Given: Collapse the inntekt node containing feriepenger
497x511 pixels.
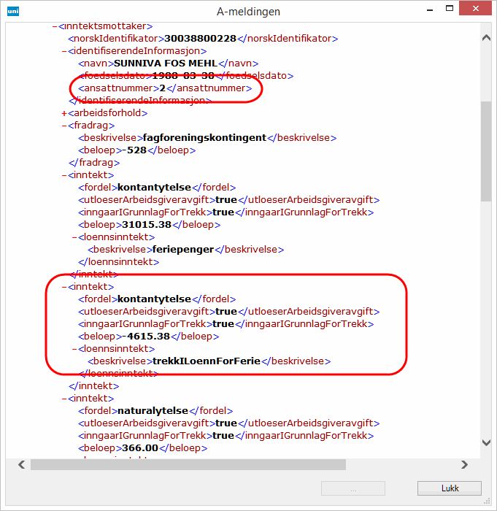Looking at the screenshot, I should pos(64,175).
